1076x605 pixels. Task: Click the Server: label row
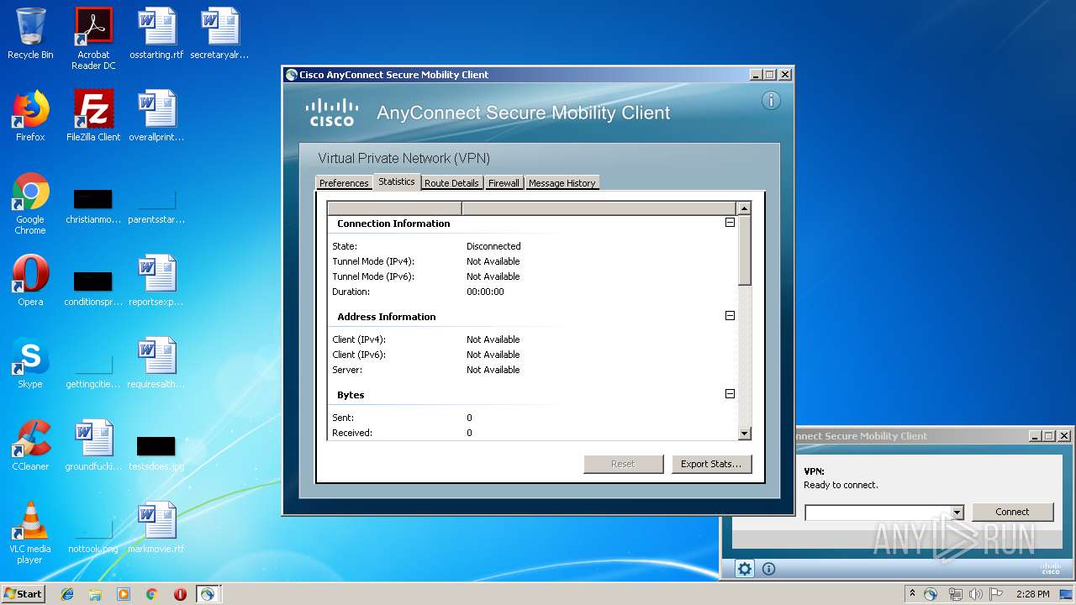point(347,370)
